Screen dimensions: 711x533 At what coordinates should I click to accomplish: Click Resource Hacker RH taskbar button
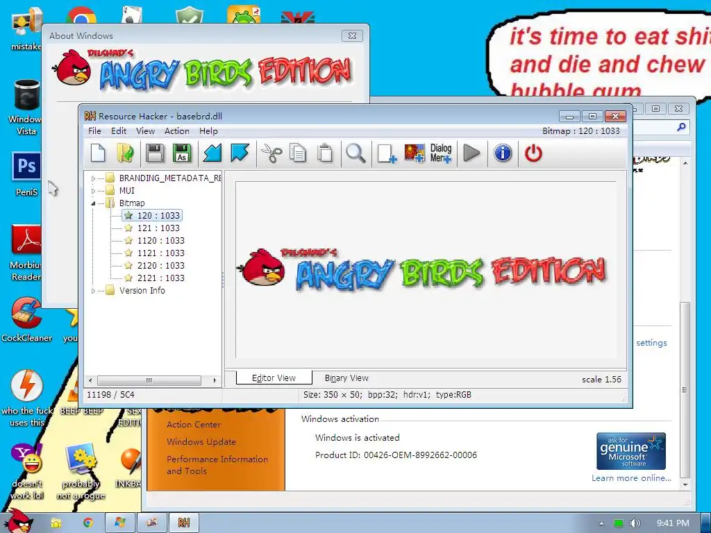183,523
